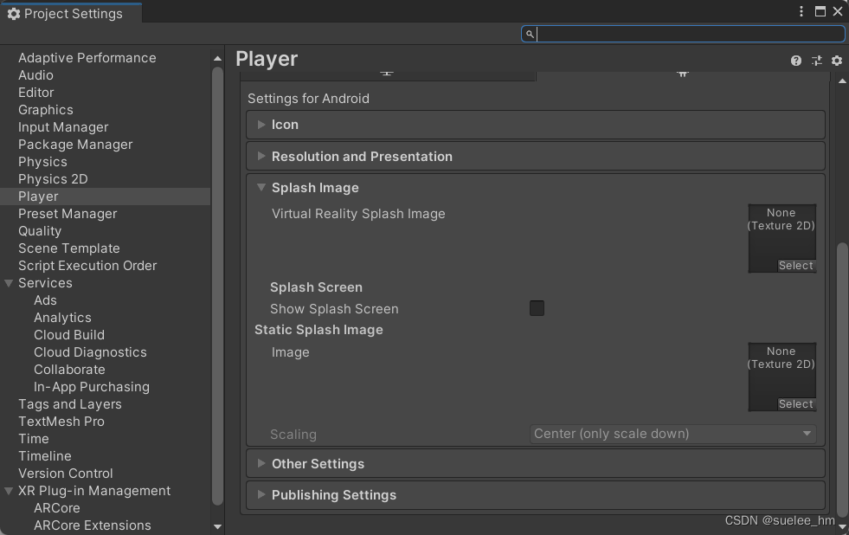The image size is (849, 535).
Task: Select Virtual Reality Splash Image texture
Action: 796,265
